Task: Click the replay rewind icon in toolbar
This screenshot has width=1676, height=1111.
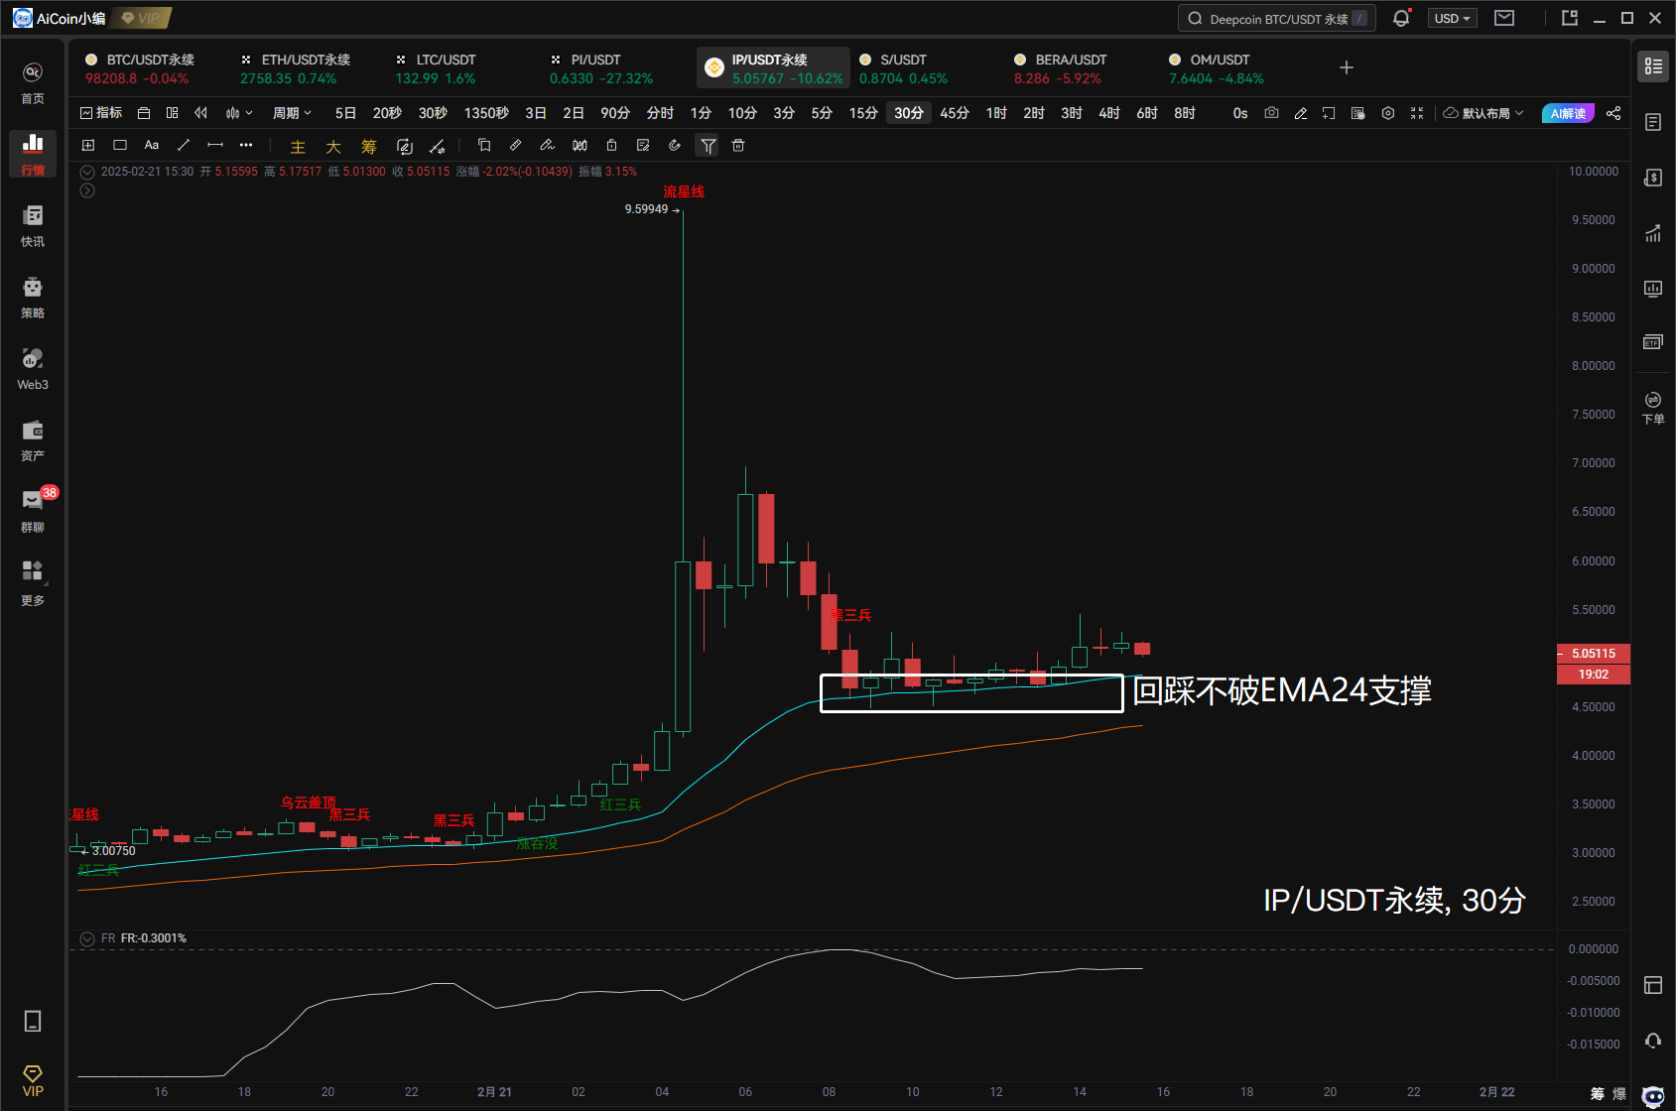Action: (x=201, y=113)
